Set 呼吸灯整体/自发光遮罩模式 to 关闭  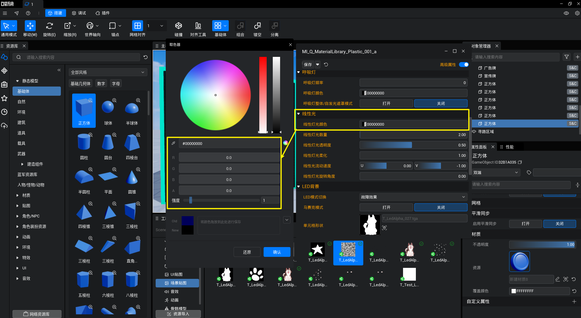(441, 103)
